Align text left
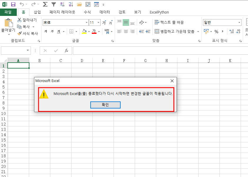Viewport: 248px width, 177px height. [119, 31]
